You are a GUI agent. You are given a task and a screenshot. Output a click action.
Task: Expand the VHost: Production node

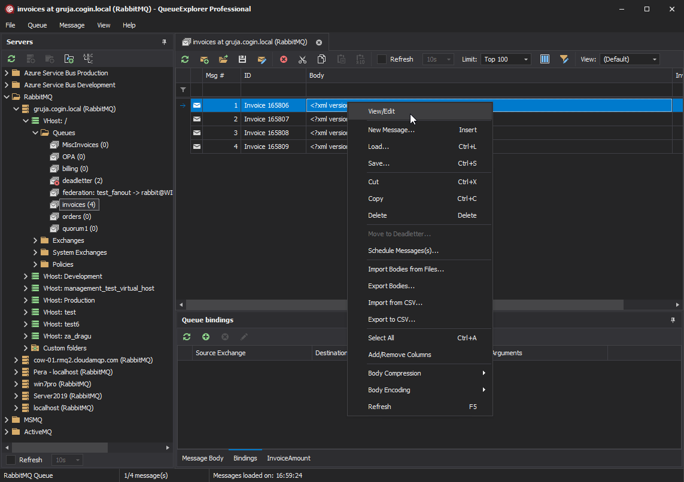coord(26,300)
